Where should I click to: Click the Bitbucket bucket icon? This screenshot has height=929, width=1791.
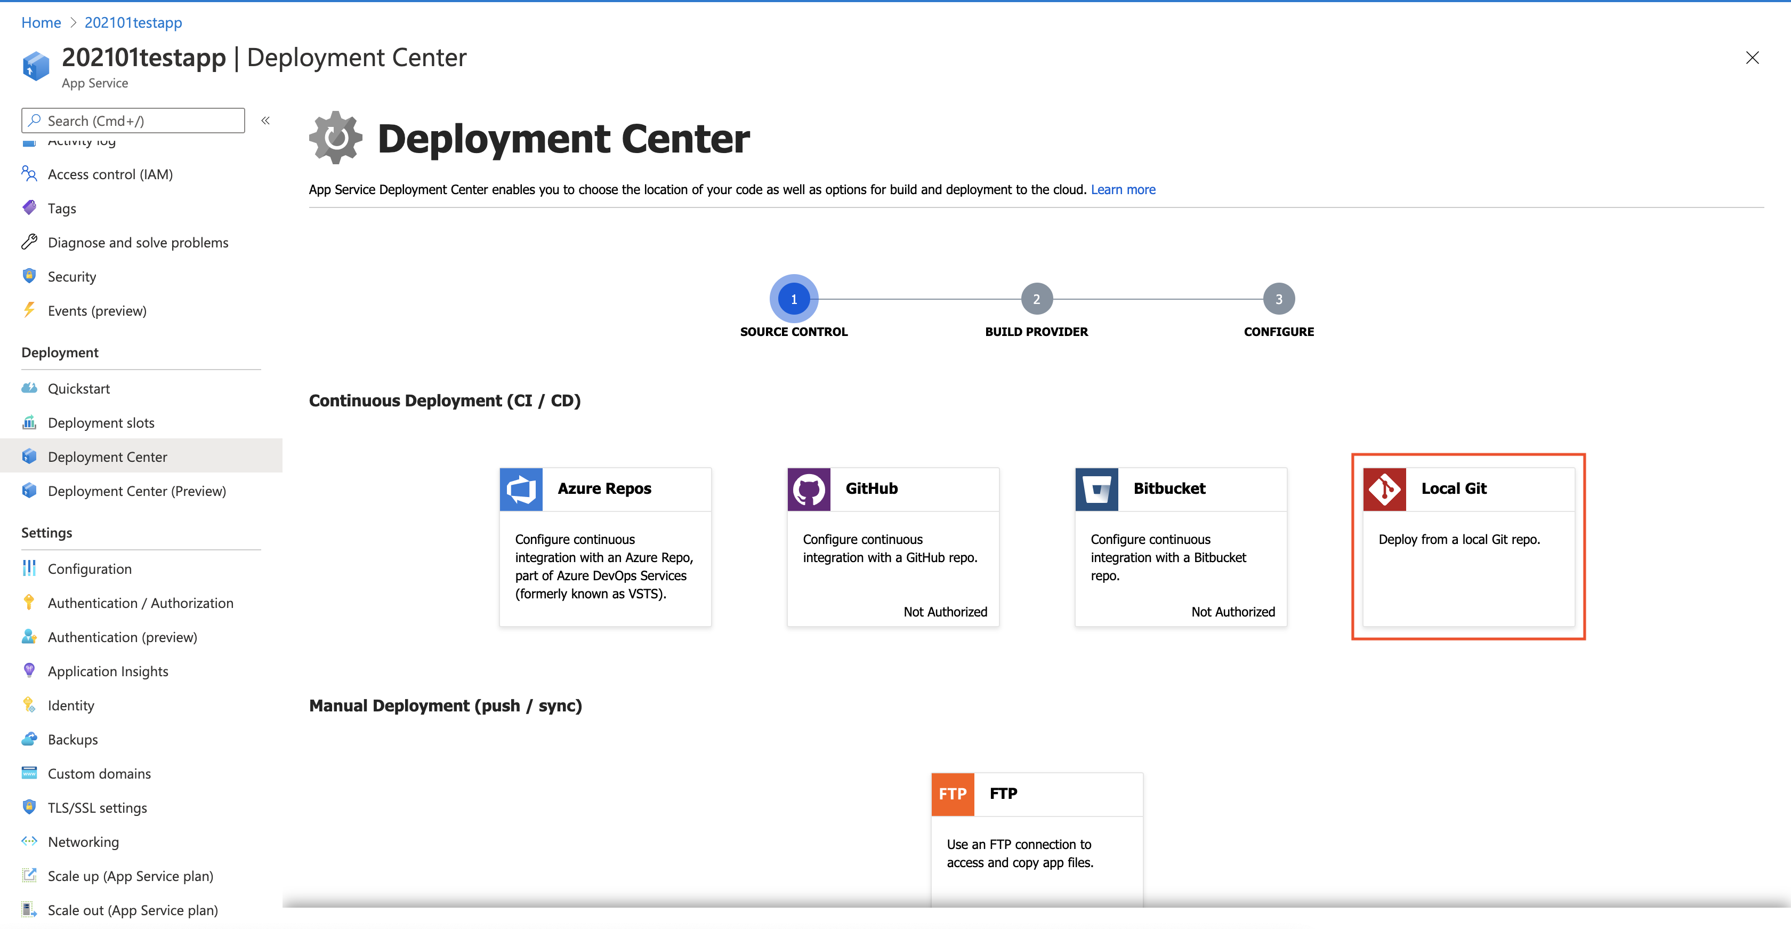click(x=1096, y=489)
